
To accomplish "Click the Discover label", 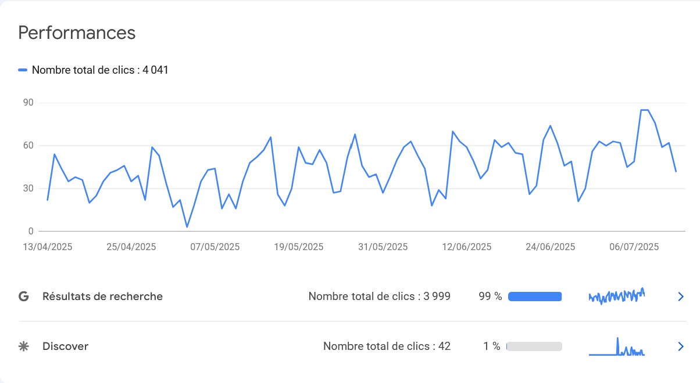I will point(65,346).
